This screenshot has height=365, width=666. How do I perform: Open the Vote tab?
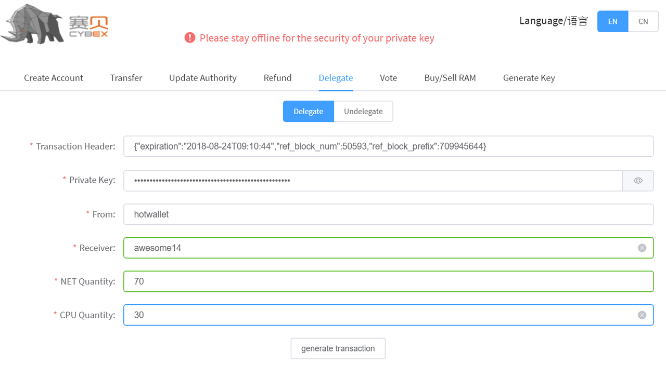tap(388, 78)
